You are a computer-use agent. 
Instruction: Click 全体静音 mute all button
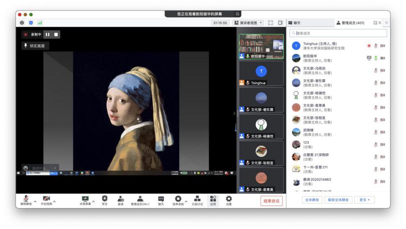pos(312,200)
